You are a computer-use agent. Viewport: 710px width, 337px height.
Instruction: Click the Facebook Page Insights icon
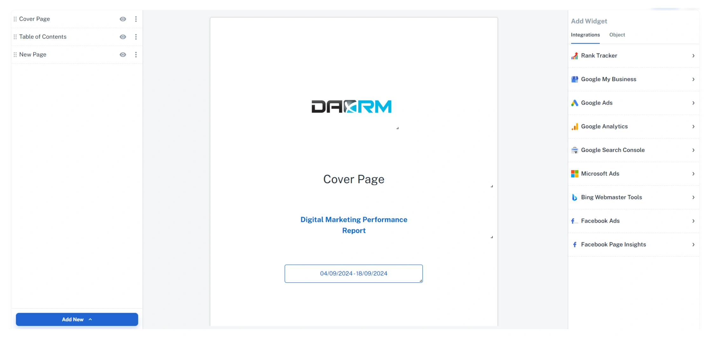tap(575, 244)
